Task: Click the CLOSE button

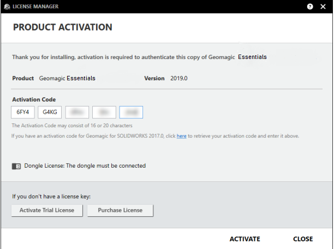Action: (303, 239)
